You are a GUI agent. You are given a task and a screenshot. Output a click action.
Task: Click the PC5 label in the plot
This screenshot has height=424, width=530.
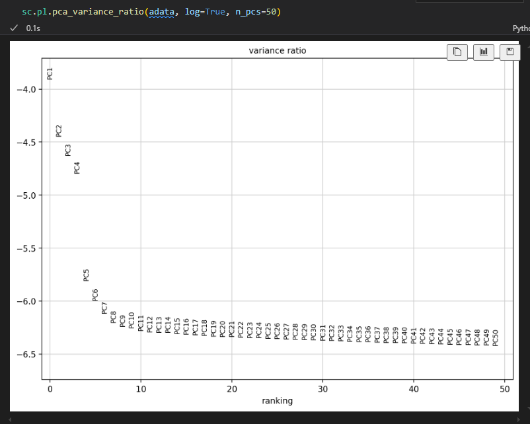coord(86,275)
